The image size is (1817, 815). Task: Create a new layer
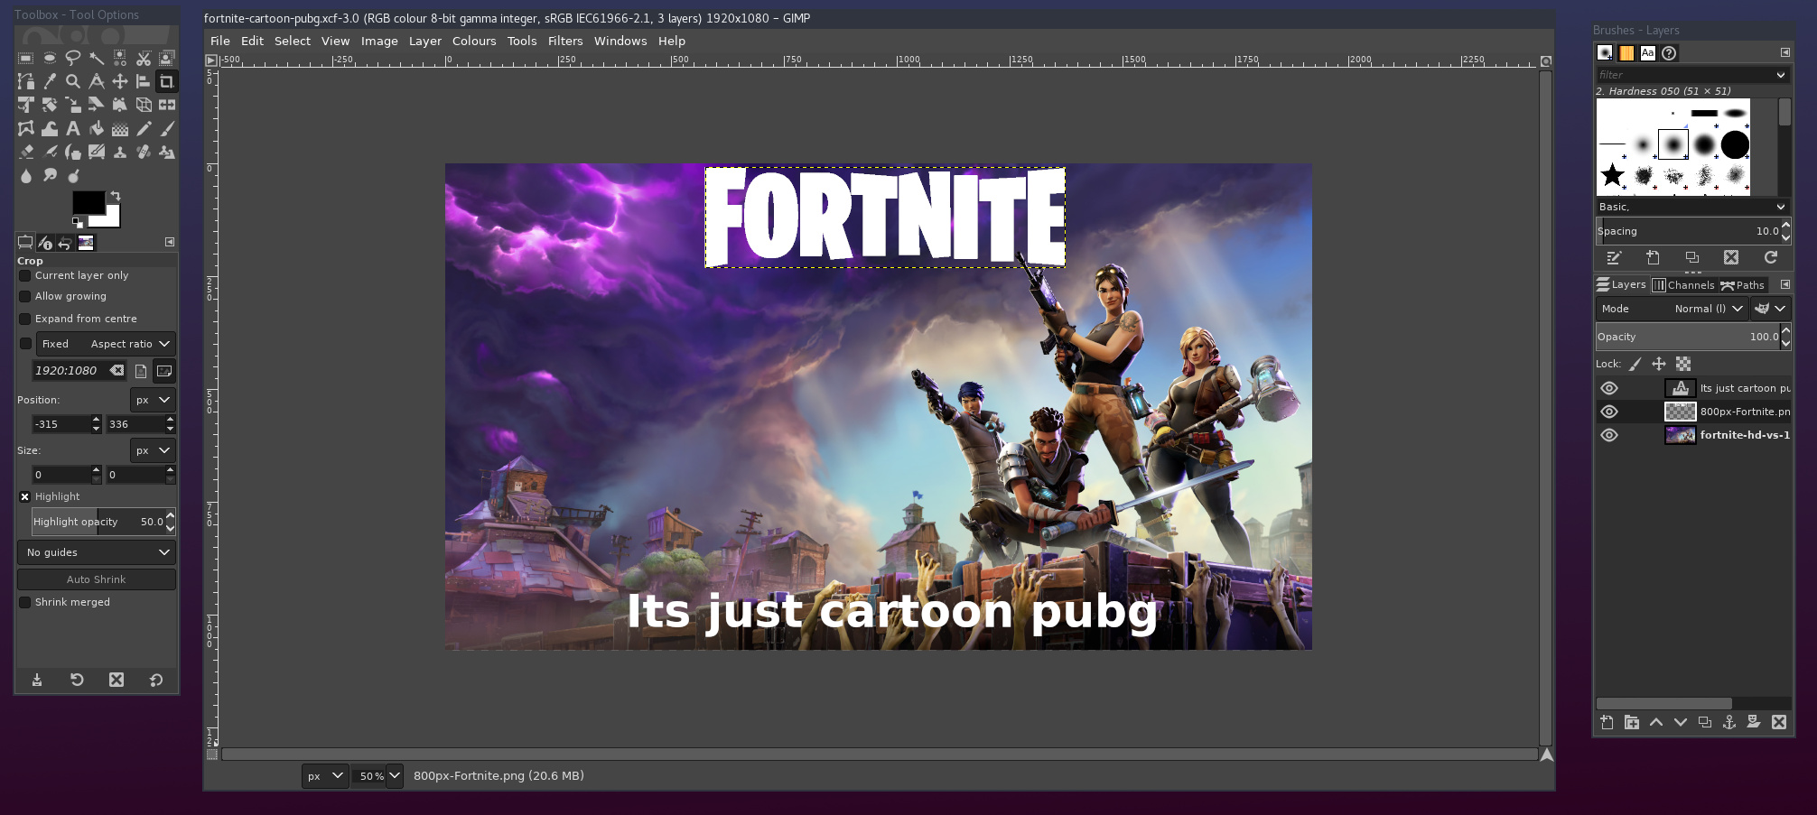[x=1607, y=722]
